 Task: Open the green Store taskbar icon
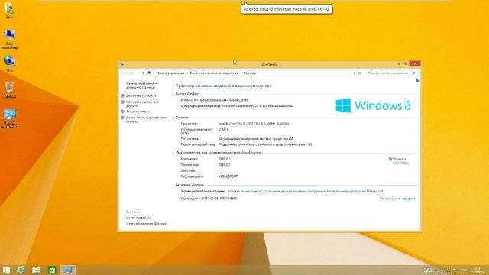(52, 270)
